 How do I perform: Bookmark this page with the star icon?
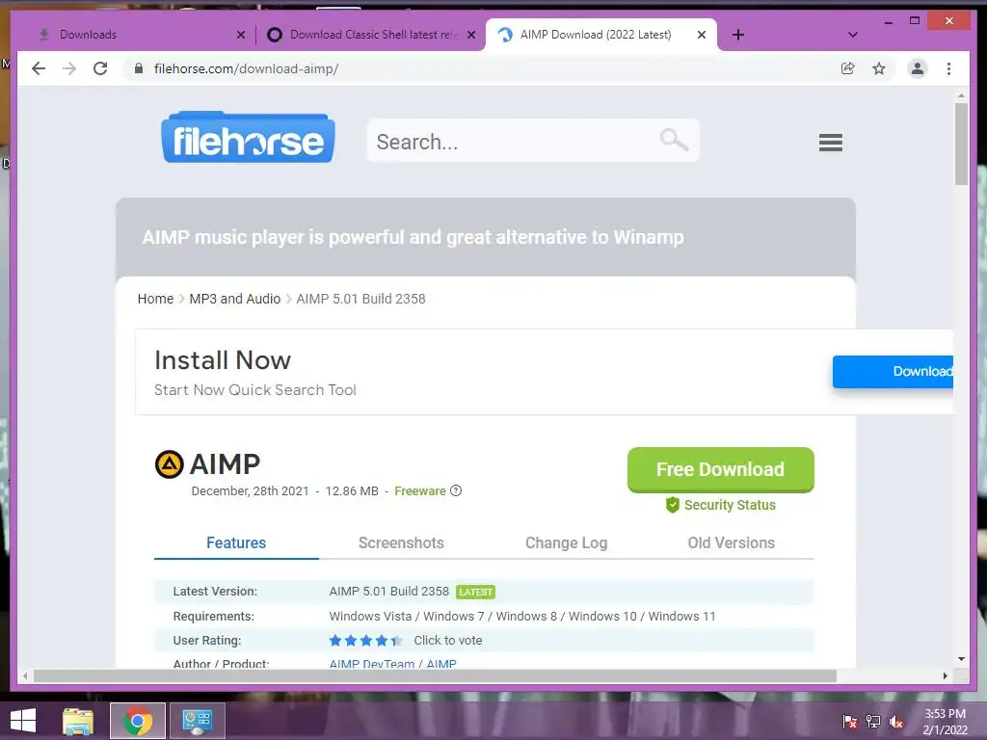pos(879,68)
